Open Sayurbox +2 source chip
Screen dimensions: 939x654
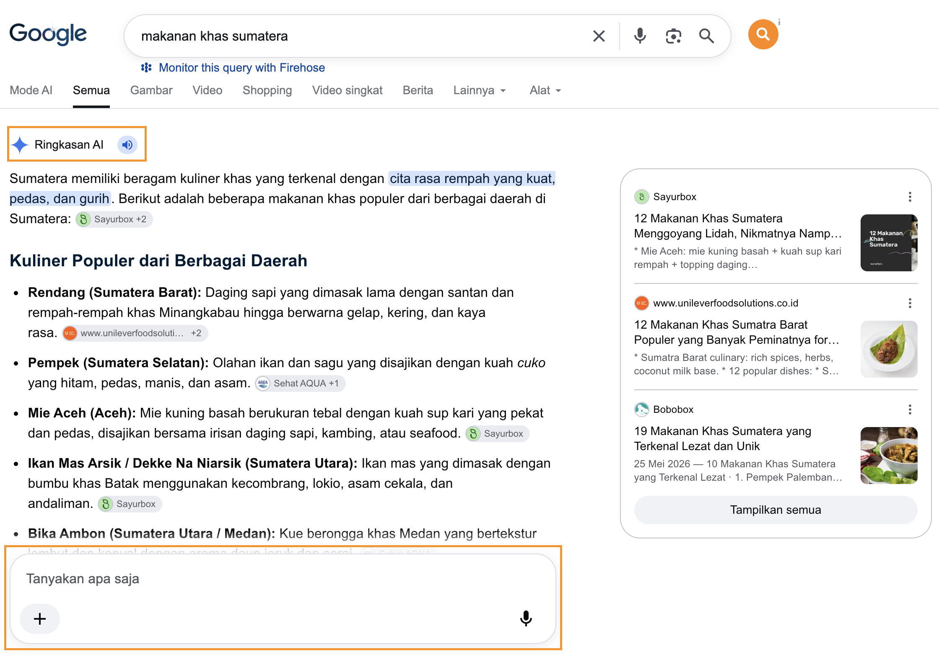[x=114, y=219]
